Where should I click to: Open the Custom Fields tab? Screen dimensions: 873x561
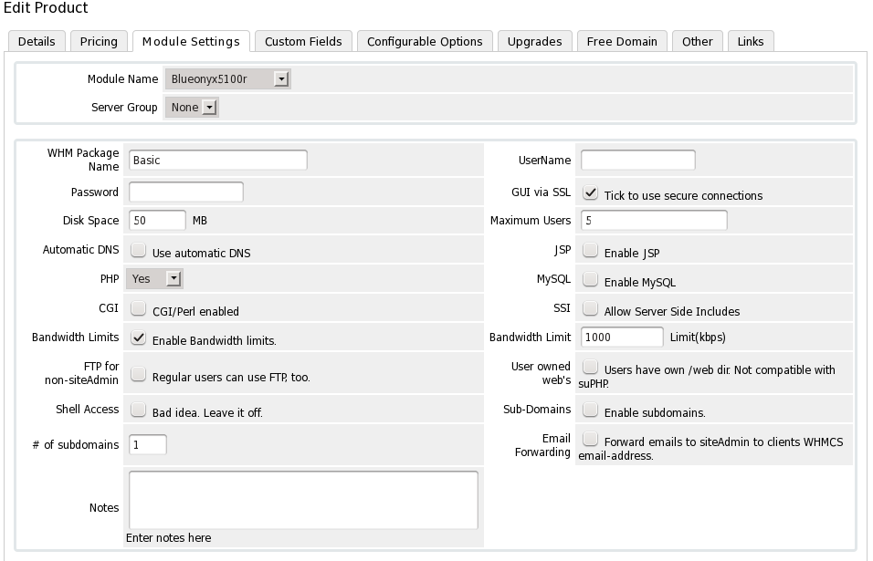(303, 41)
